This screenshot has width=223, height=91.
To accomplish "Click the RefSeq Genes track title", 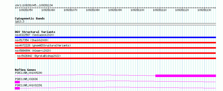I will [25, 70].
